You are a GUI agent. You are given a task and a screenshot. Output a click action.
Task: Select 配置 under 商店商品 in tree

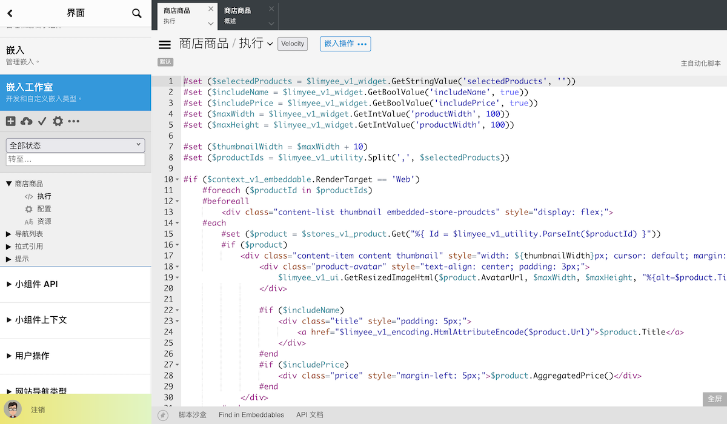pyautogui.click(x=44, y=209)
